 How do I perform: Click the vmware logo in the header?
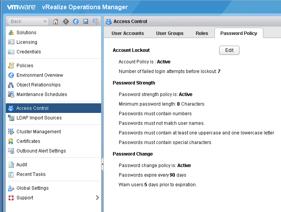(21, 7)
